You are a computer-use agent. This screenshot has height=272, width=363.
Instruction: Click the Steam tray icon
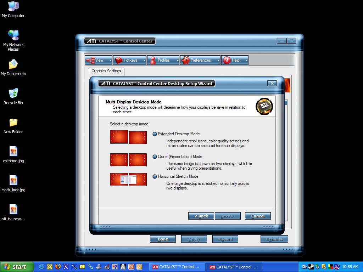(x=311, y=267)
